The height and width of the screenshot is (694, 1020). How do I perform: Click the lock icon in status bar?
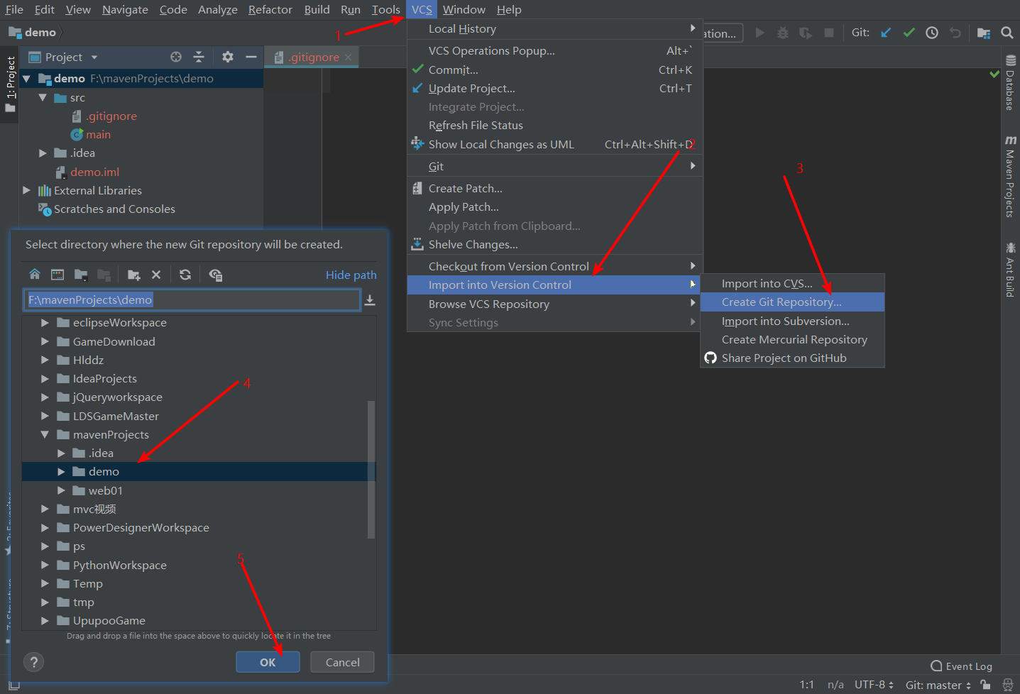(x=985, y=685)
